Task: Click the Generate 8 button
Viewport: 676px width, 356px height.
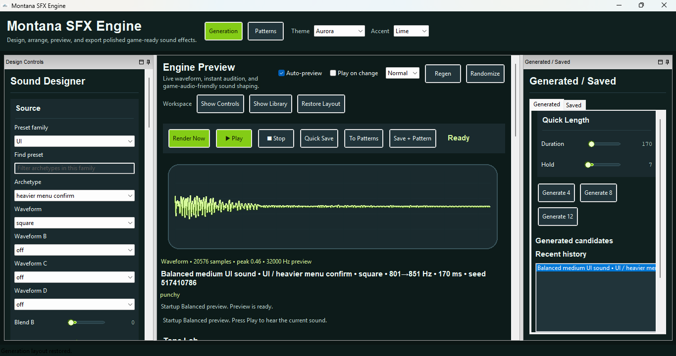Action: 598,193
